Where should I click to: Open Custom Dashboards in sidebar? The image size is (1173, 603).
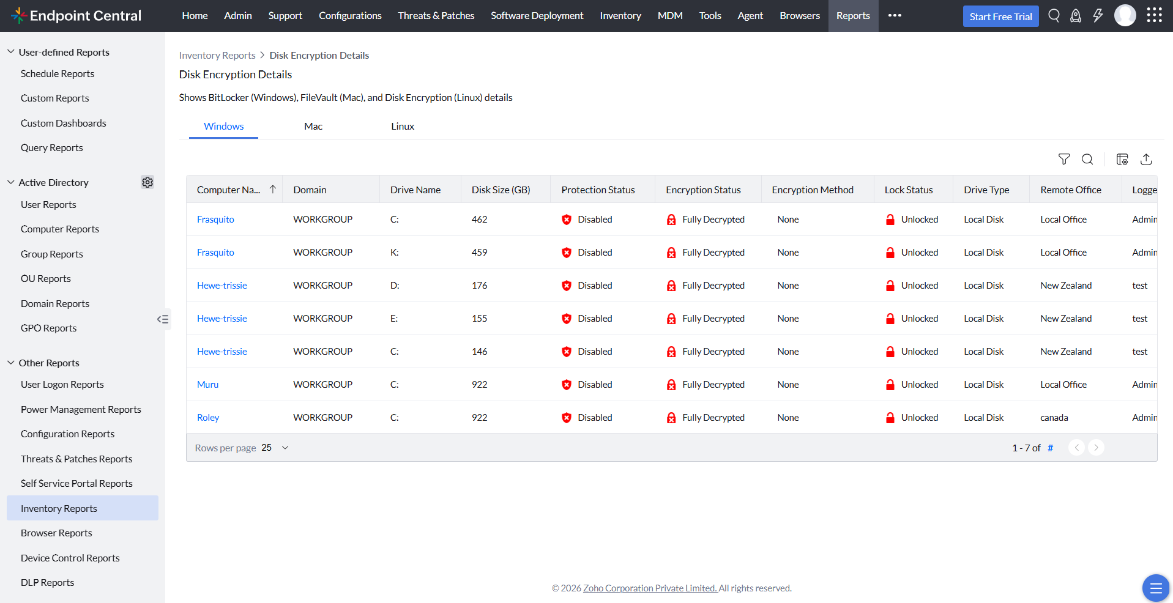coord(64,123)
